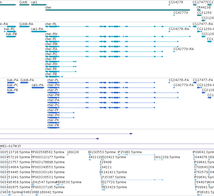Select the cal1 gene arrow bar
Screen dimensions: 214x196
pyautogui.click(x=39, y=5)
